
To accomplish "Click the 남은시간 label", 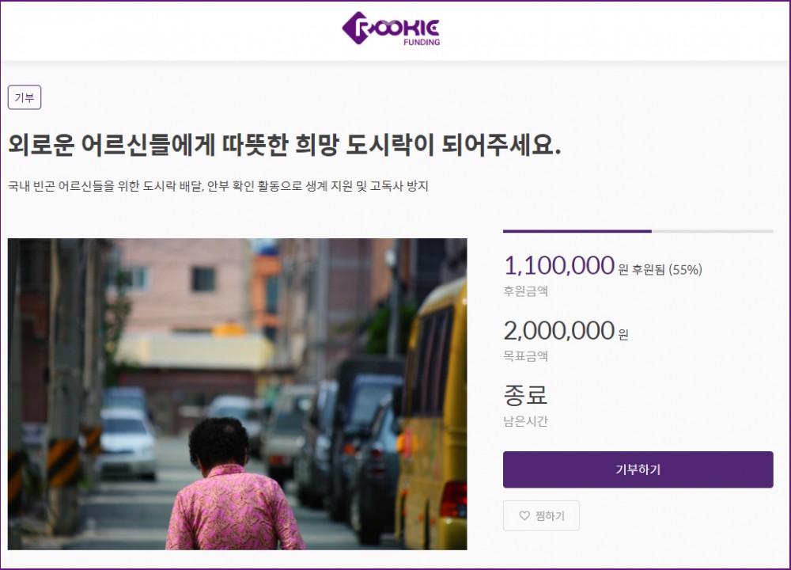I will (525, 422).
